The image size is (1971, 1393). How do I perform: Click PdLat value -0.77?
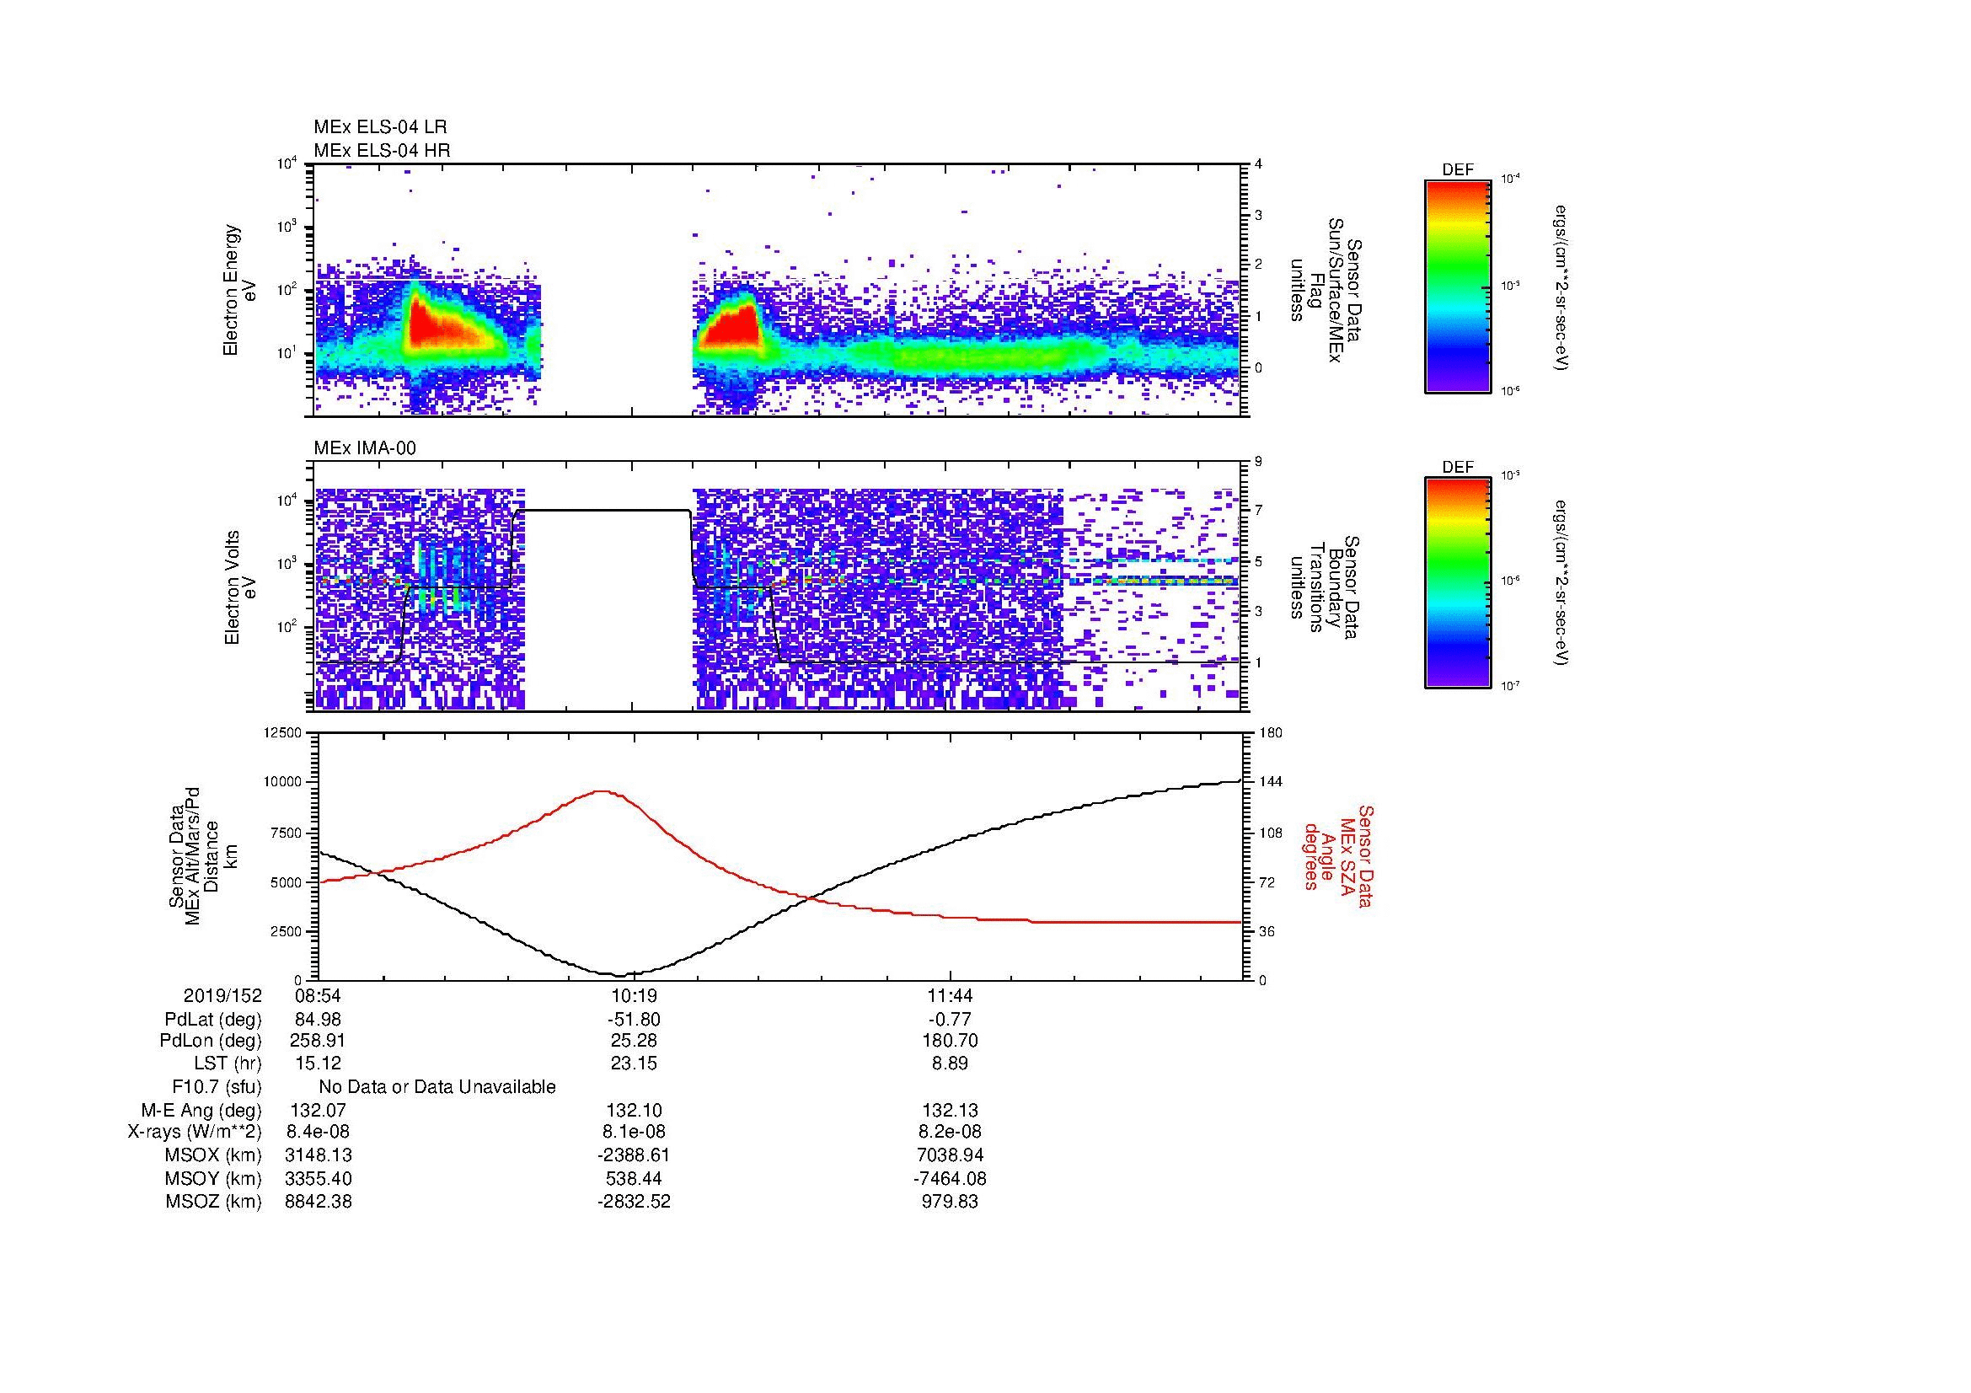[x=950, y=1020]
